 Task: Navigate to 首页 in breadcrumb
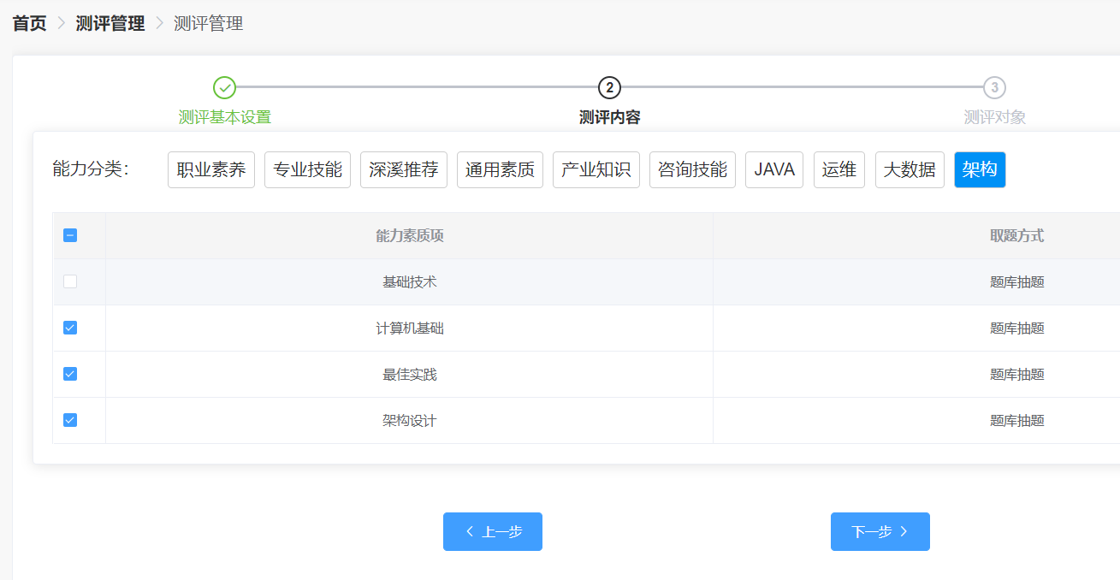pos(29,23)
